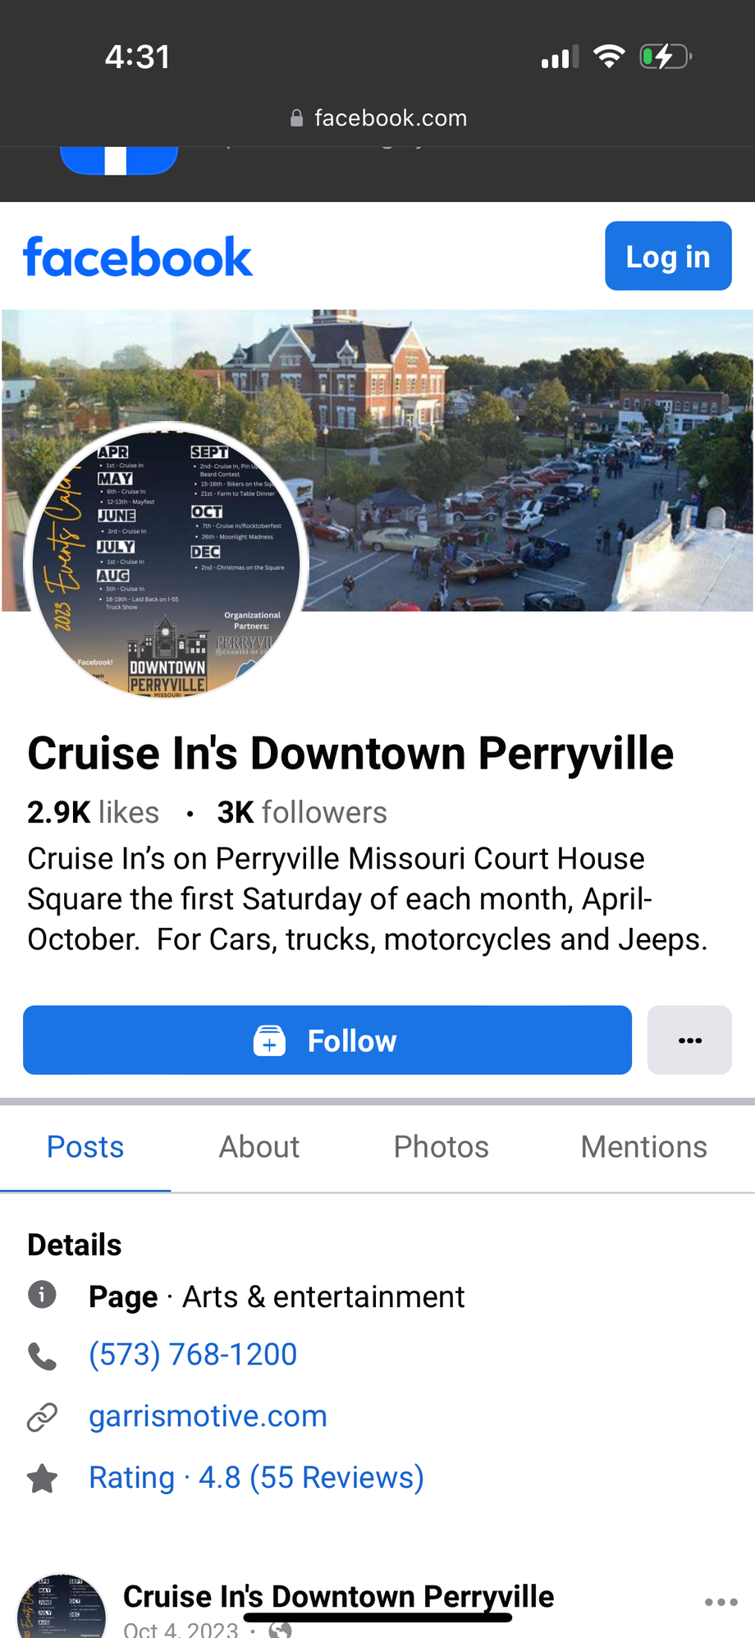Viewport: 755px width, 1638px height.
Task: Open post options three-dot menu
Action: coord(721,1602)
